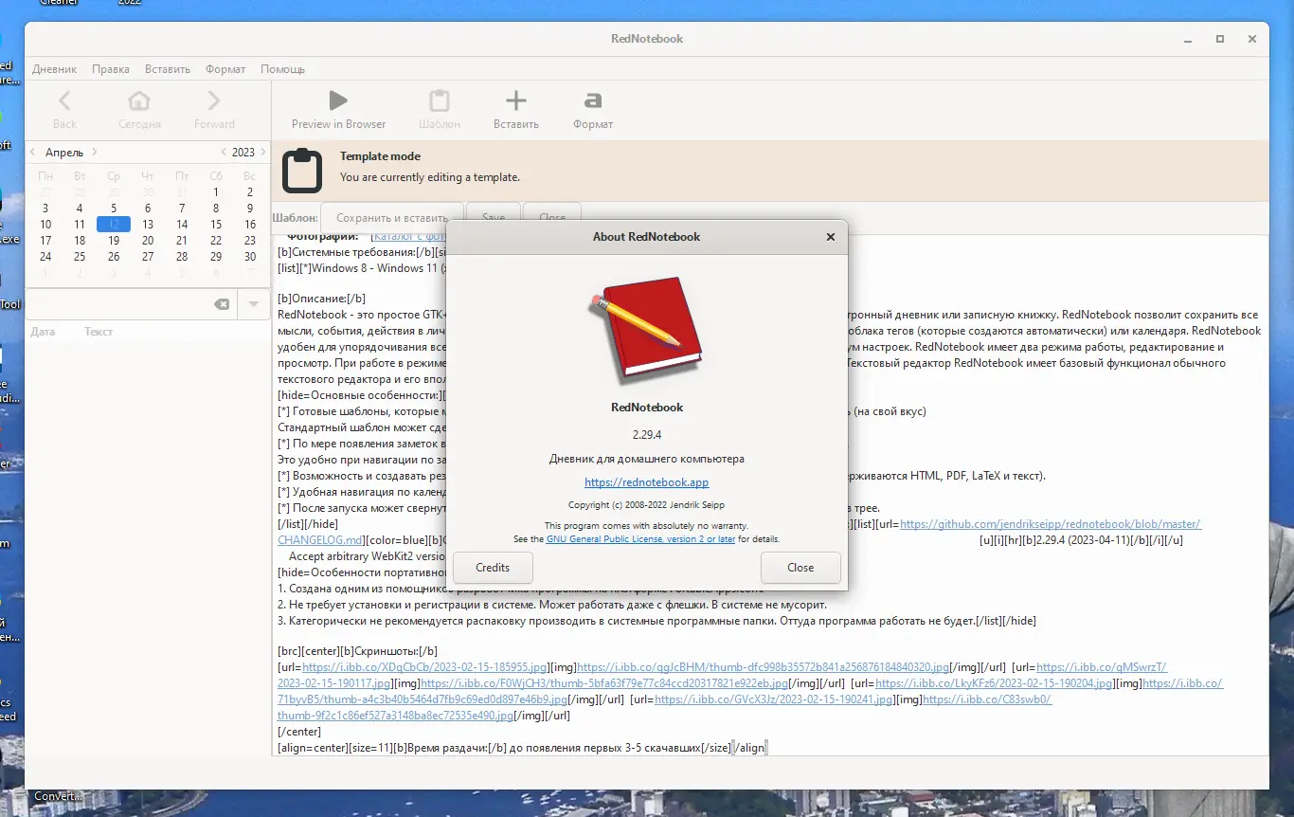Open the Помощь menu
Viewport: 1294px width, 817px height.
point(282,69)
